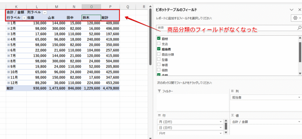Viewport: 302px width, 139px height.
Task: Click the cell showing 930,600
Action: point(37,88)
